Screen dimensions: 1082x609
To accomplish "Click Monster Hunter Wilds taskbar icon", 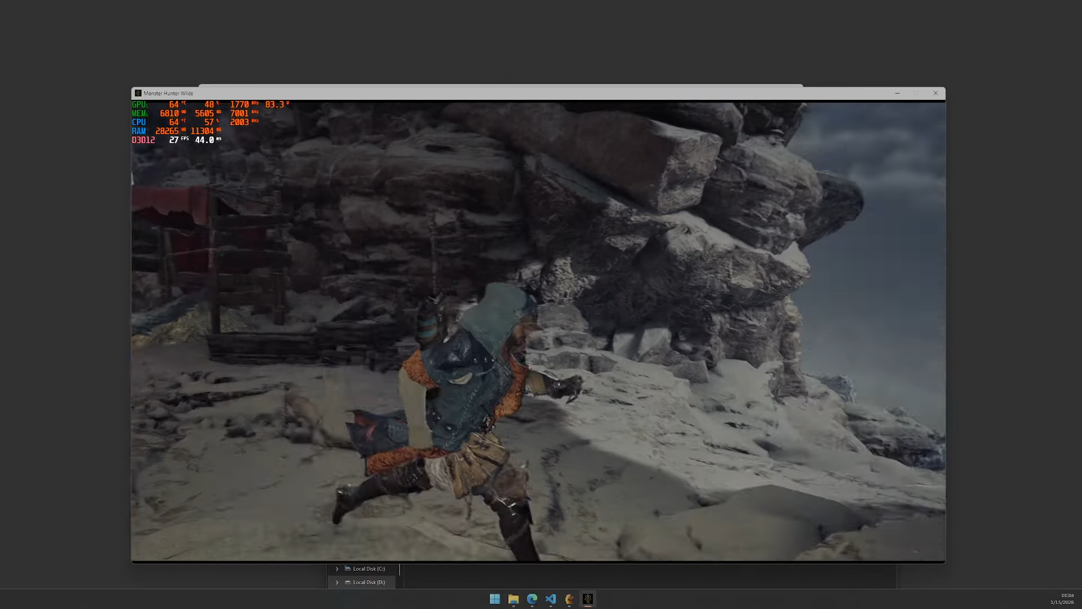I will tap(588, 599).
